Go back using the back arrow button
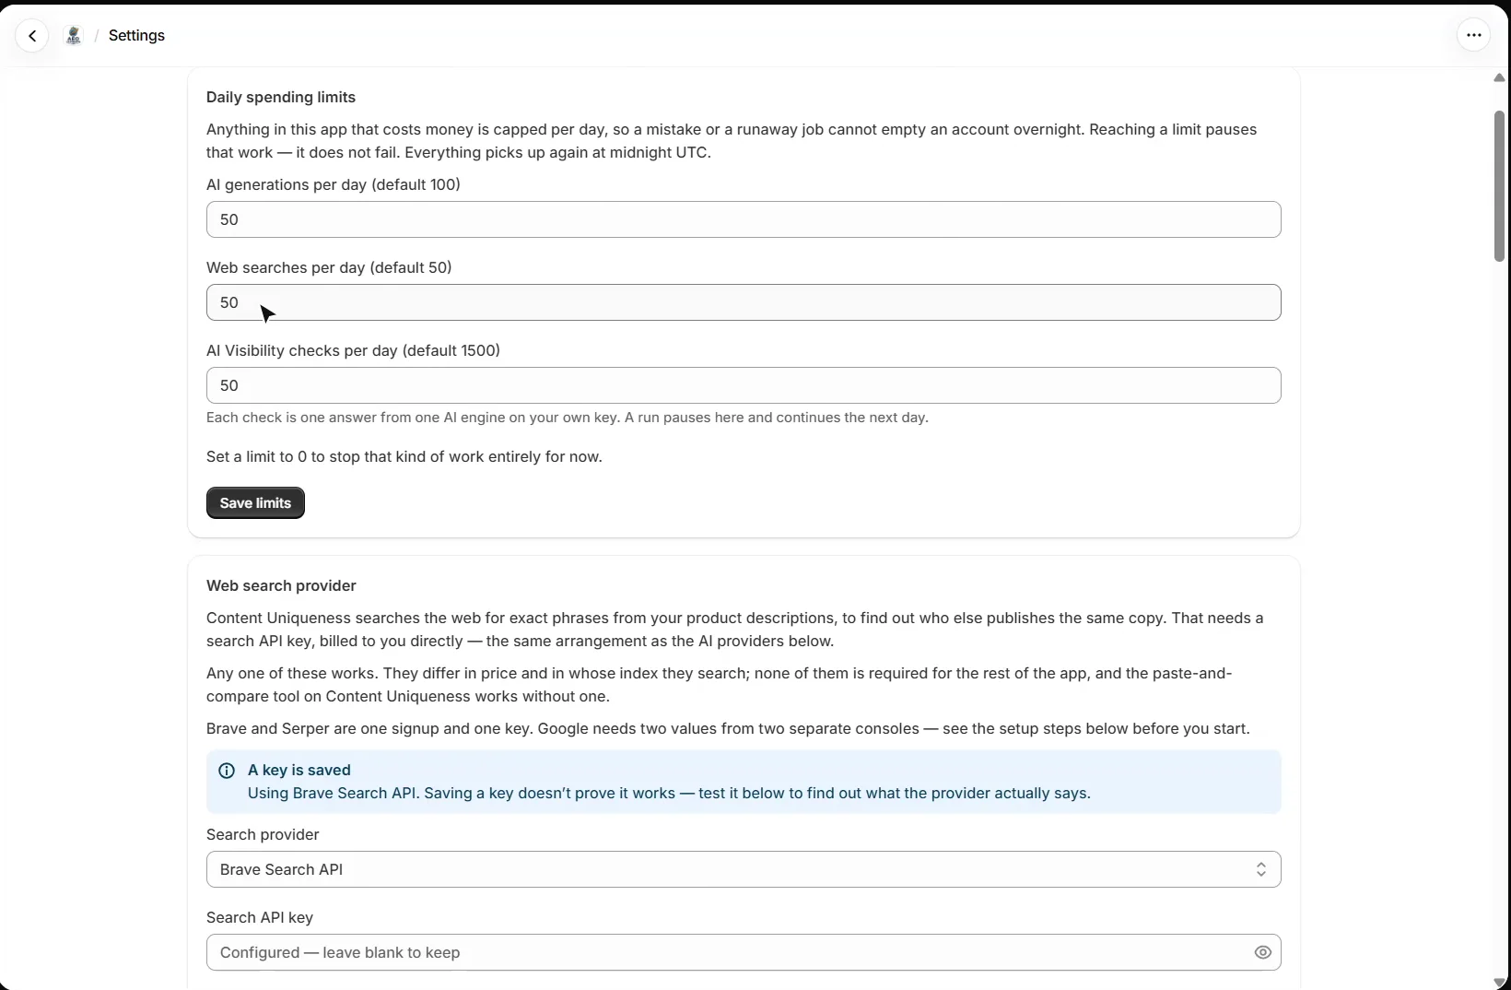 click(32, 36)
